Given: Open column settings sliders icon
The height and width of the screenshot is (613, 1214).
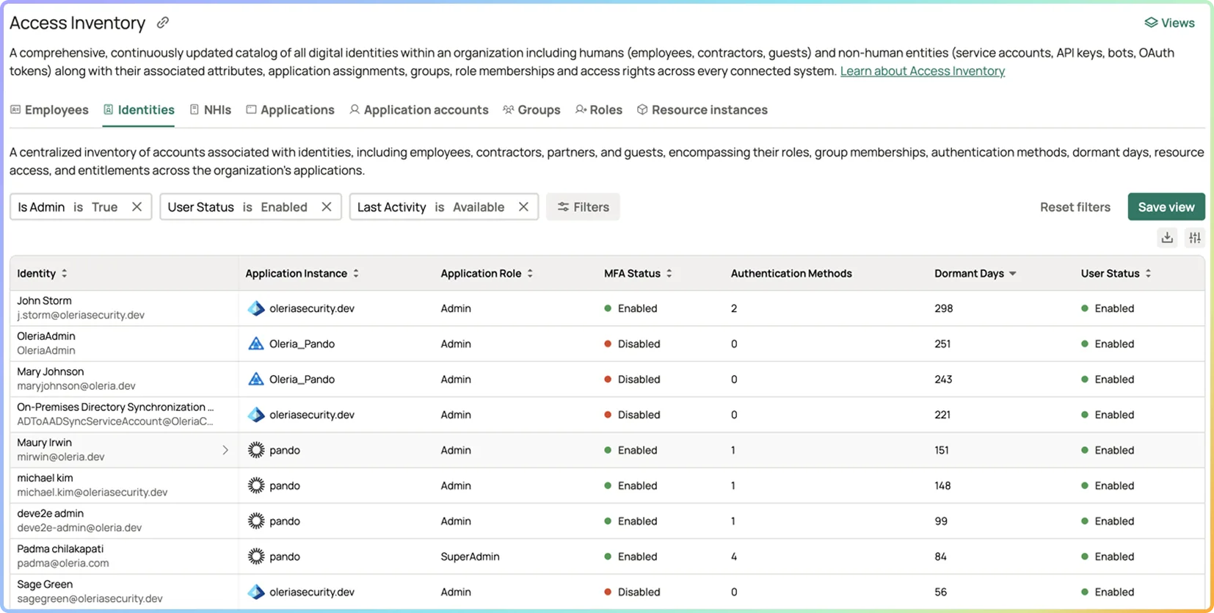Looking at the screenshot, I should tap(1195, 238).
